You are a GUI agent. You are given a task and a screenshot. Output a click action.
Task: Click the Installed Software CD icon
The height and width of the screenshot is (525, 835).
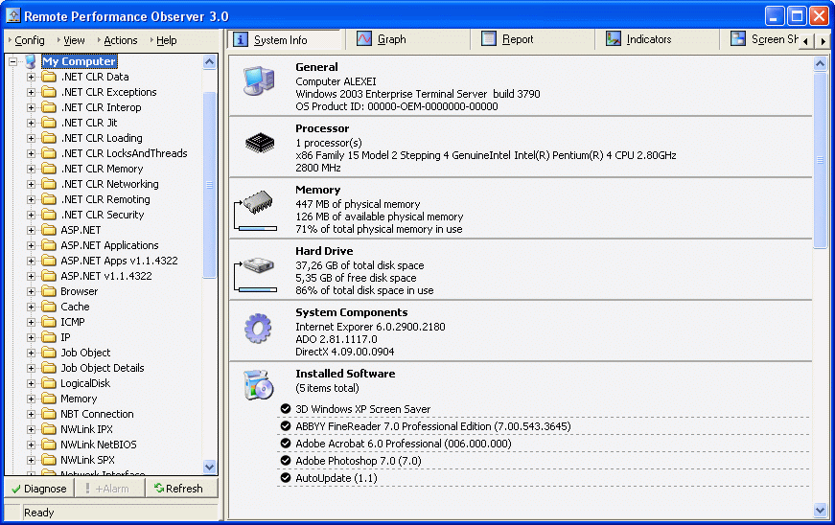pos(258,384)
